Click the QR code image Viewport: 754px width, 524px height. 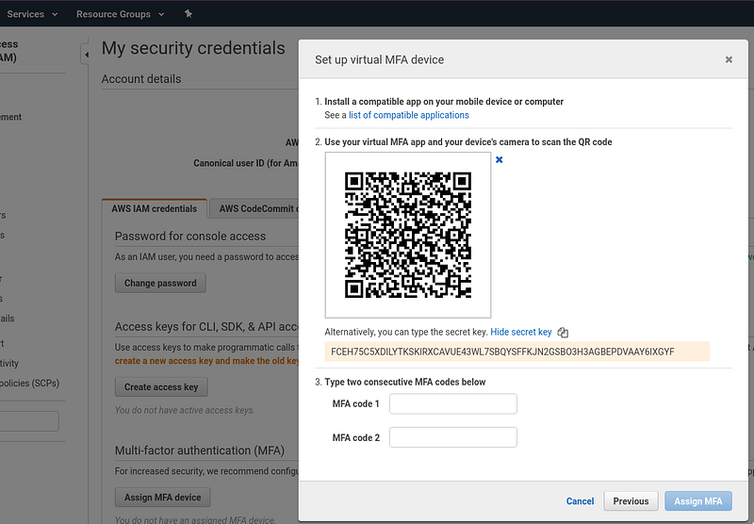[x=408, y=235]
